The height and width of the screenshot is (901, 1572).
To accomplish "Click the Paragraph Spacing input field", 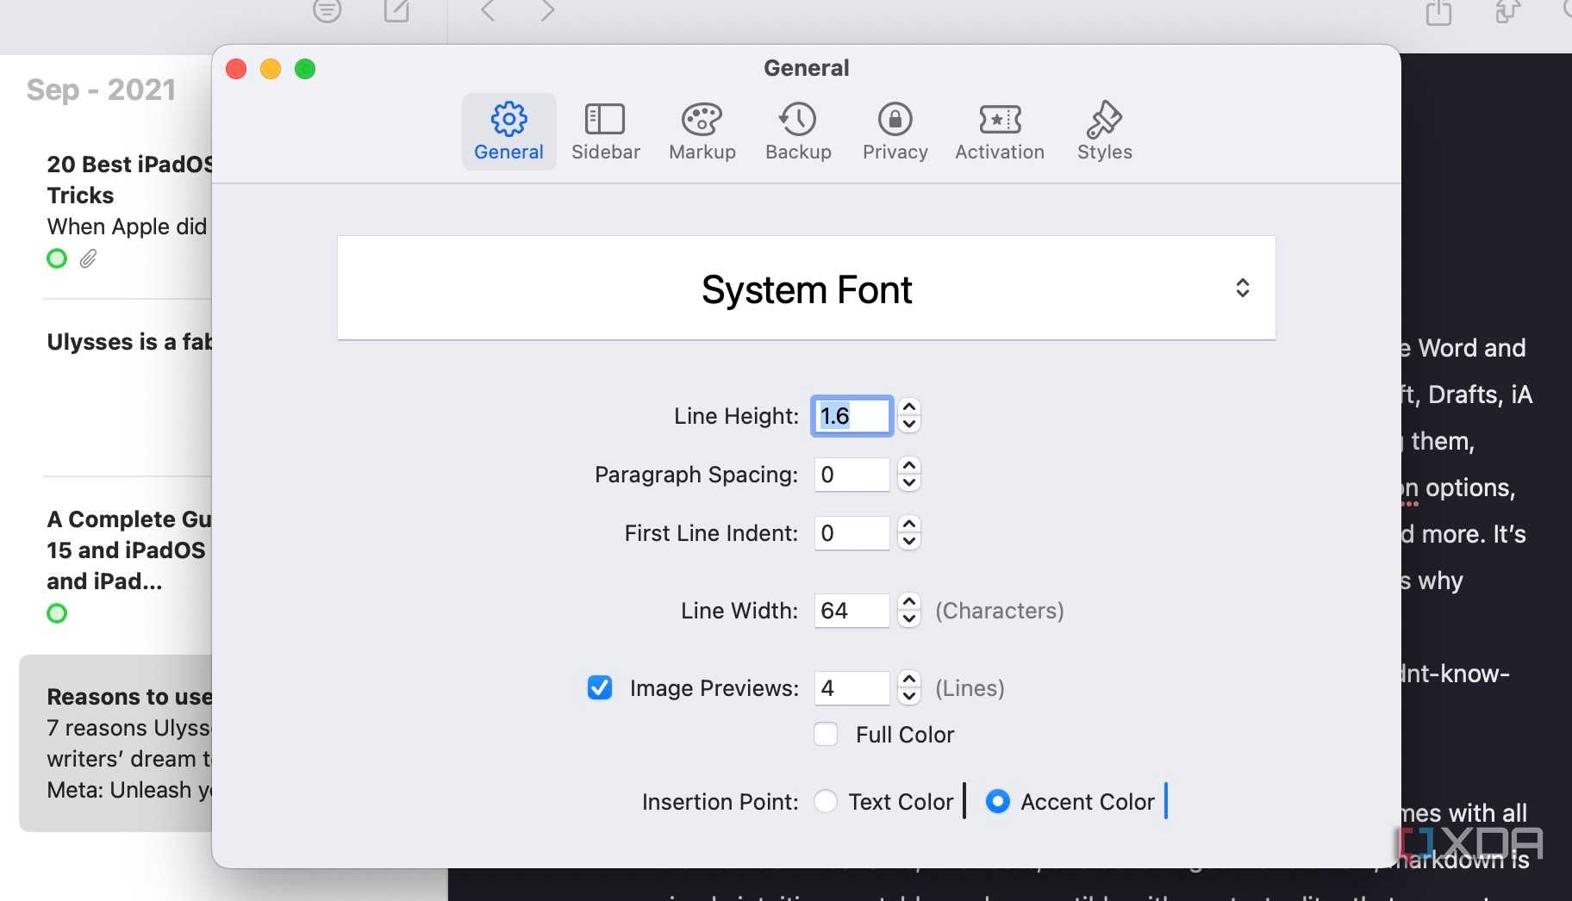I will (851, 475).
